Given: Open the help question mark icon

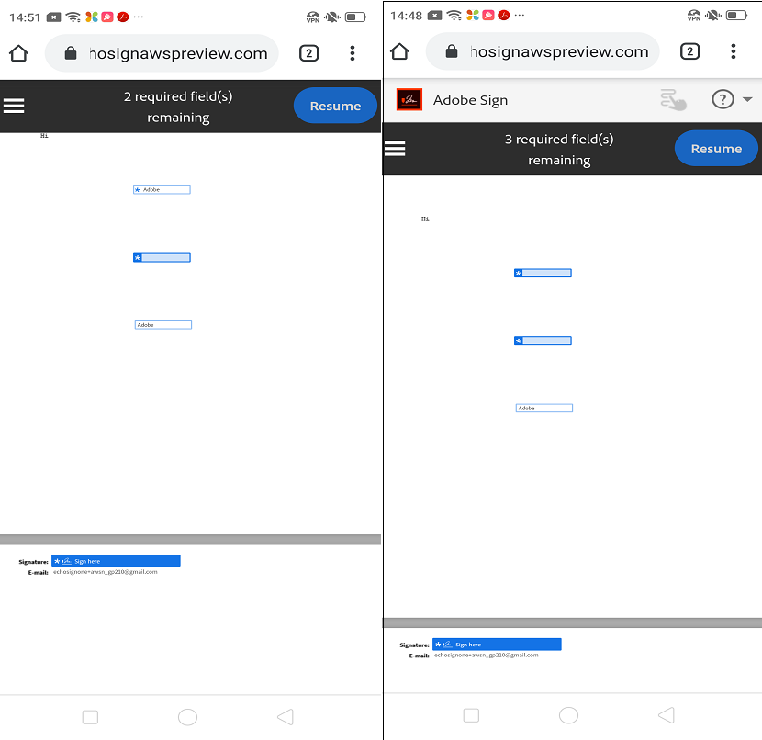Looking at the screenshot, I should click(x=723, y=99).
